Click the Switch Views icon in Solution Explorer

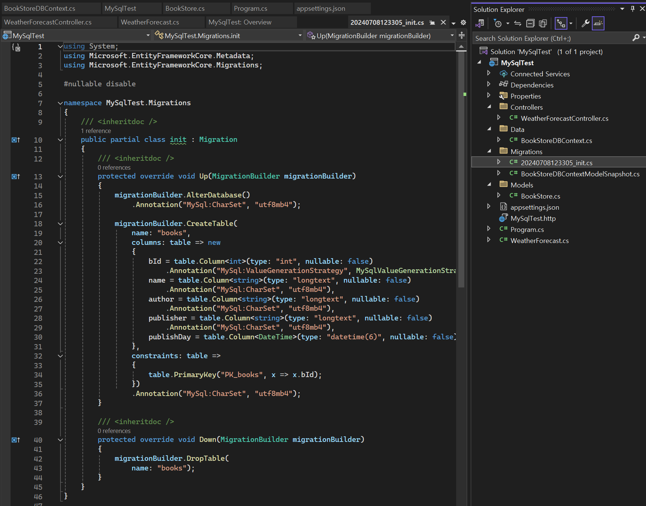pos(479,23)
